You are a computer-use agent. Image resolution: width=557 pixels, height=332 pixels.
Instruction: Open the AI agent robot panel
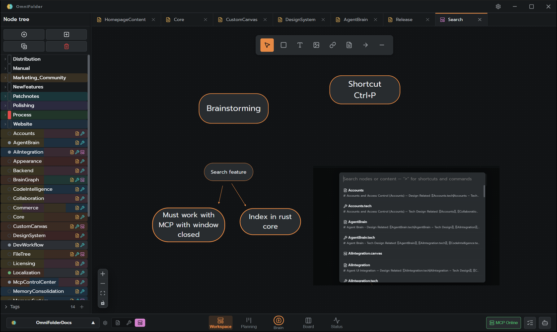pyautogui.click(x=545, y=323)
